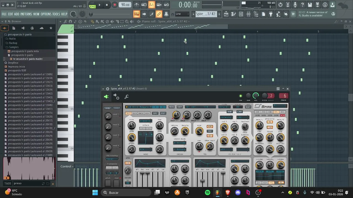
Task: Toggle piano roll magnet snap icon
Action: pos(70,21)
